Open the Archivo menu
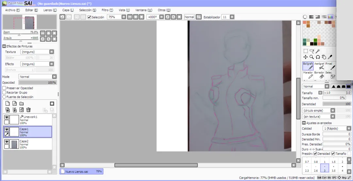 tap(13, 10)
